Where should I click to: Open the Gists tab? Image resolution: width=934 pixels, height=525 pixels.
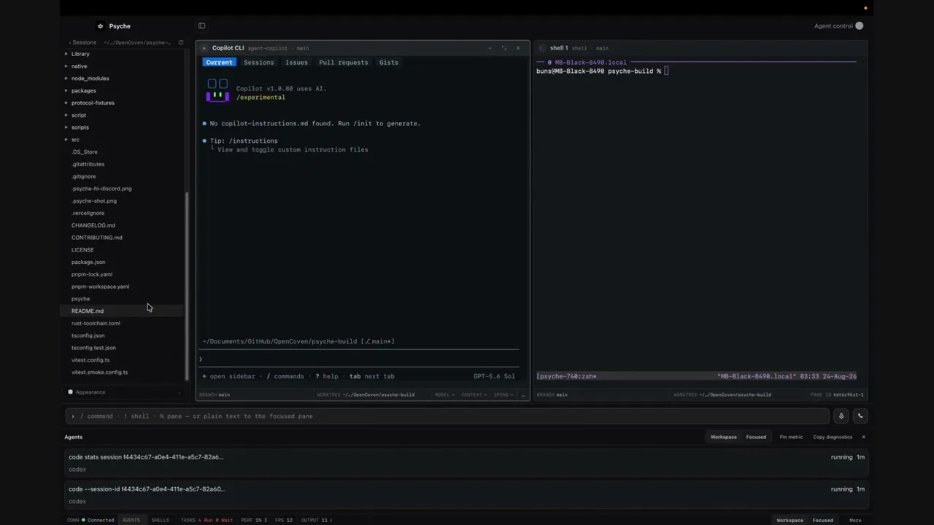(x=389, y=63)
